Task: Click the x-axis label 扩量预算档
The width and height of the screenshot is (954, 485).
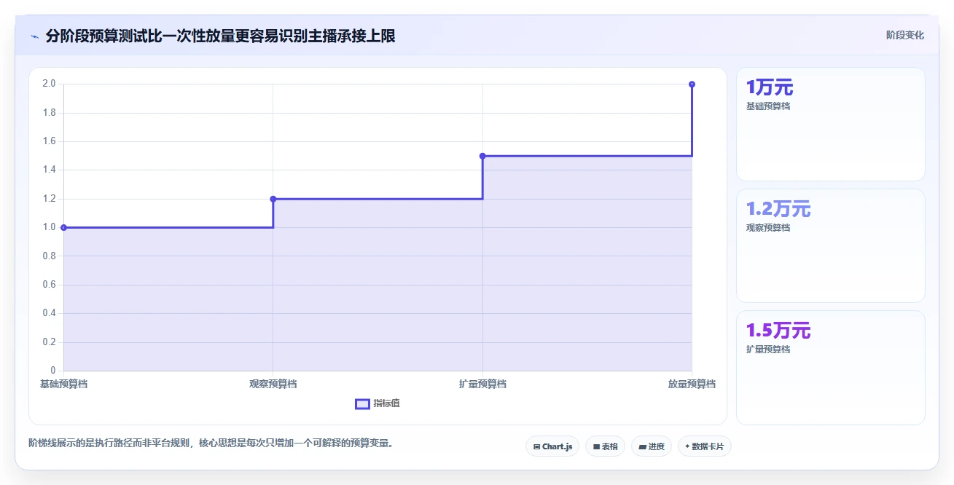Action: click(482, 384)
